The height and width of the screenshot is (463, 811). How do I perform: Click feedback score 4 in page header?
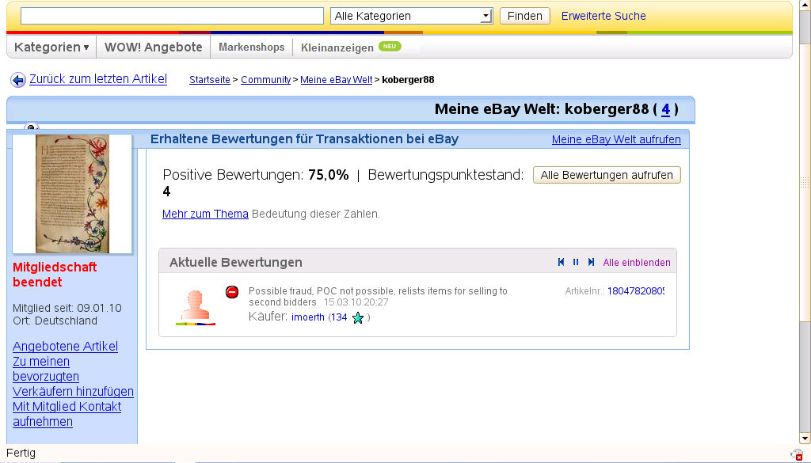(665, 109)
